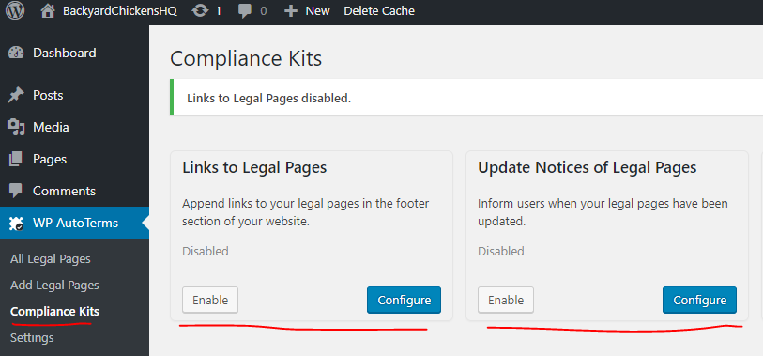Configure Links to Legal Pages kit
The image size is (763, 356).
click(404, 300)
